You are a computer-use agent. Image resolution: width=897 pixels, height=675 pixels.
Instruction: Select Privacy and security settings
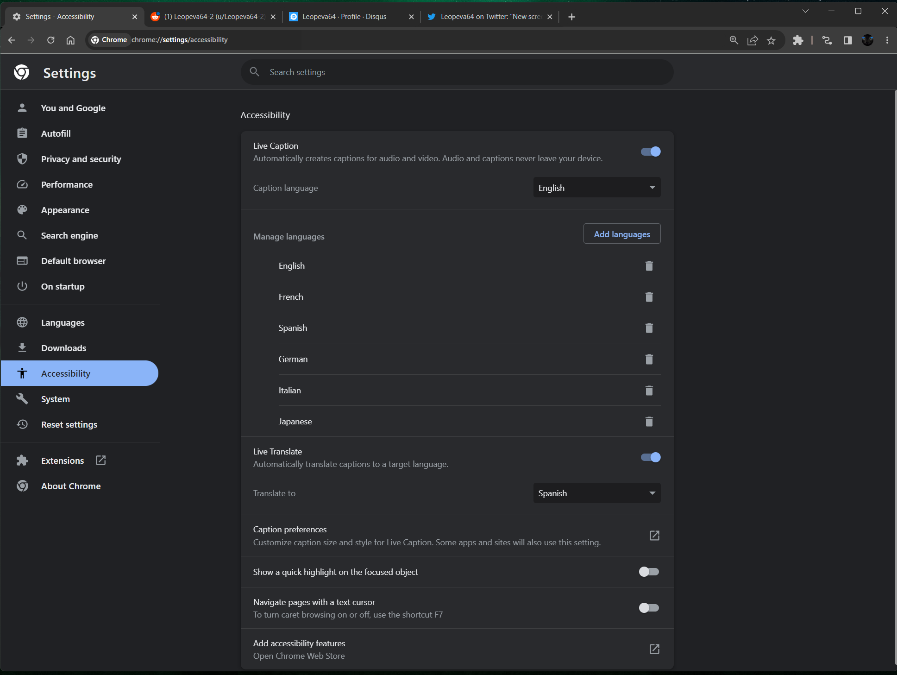(81, 159)
